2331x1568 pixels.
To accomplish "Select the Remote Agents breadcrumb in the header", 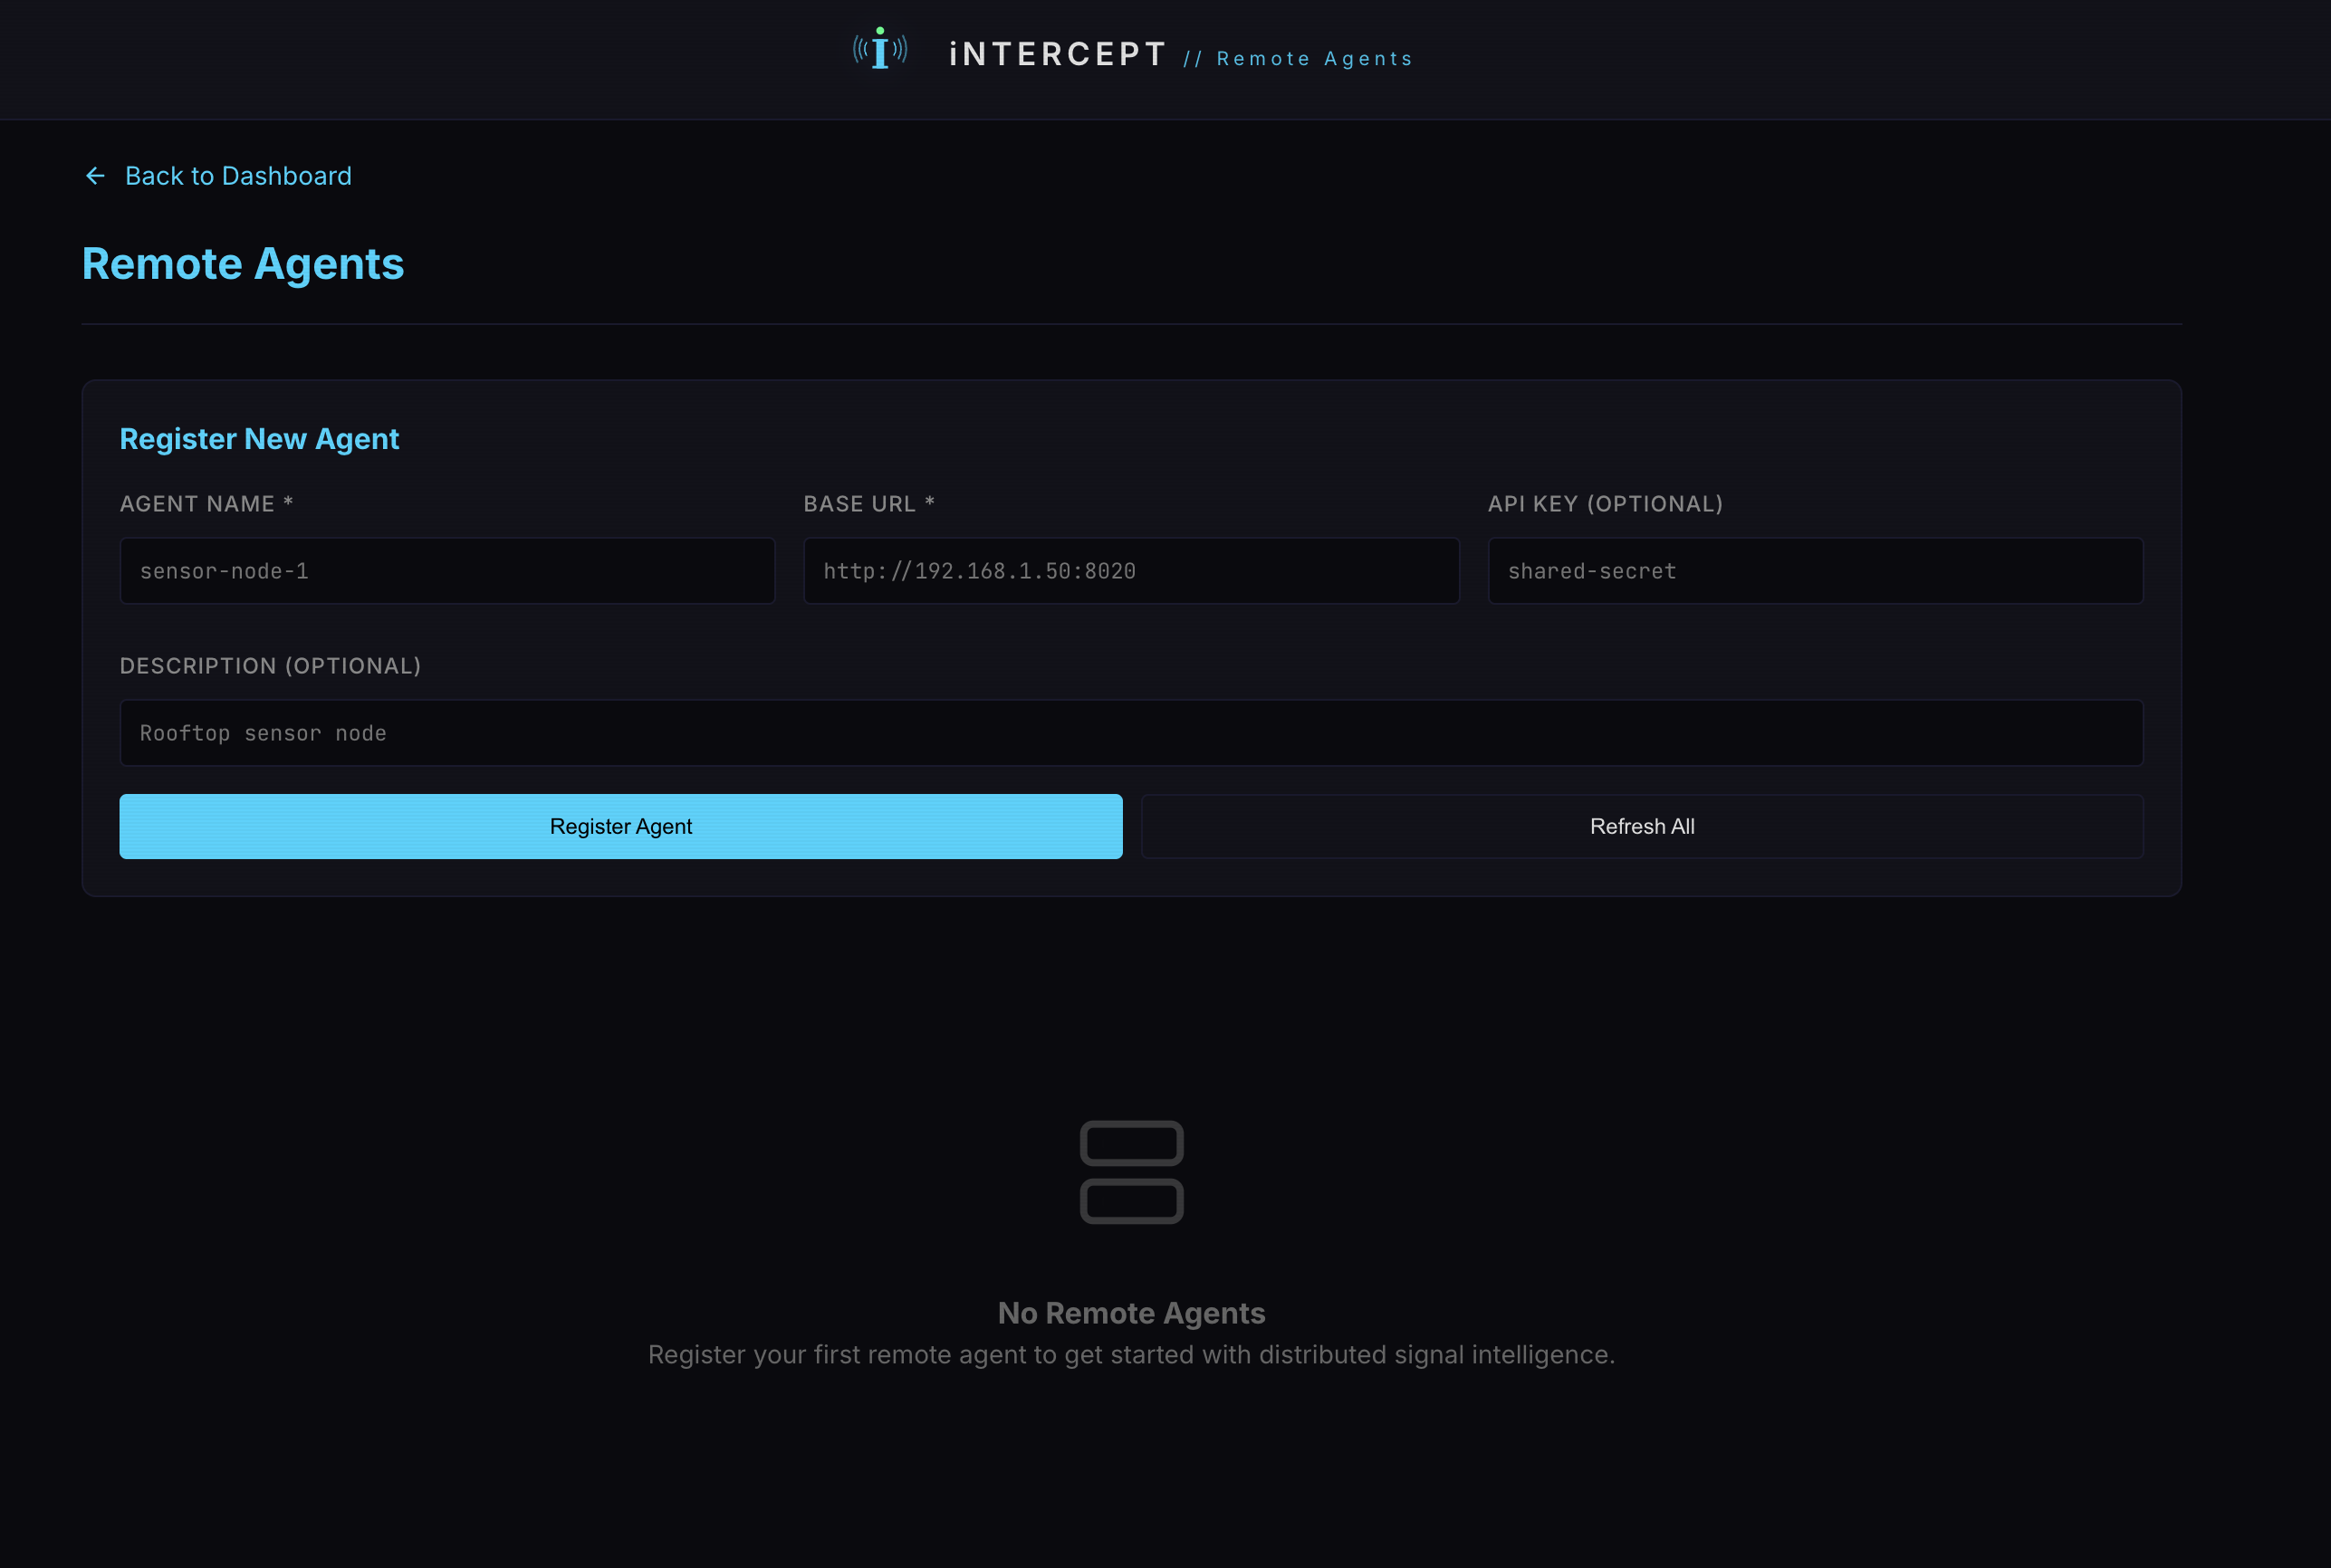I will pos(1314,58).
